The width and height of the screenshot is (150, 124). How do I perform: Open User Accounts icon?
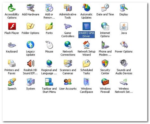click(x=68, y=82)
